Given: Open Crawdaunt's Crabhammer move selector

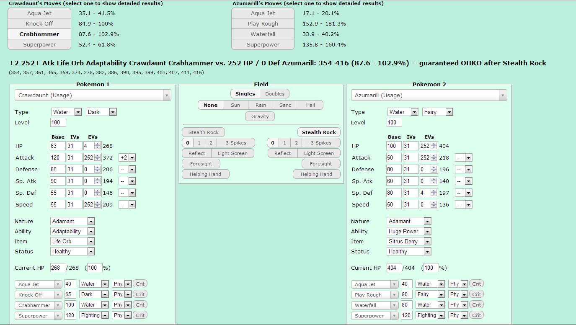Looking at the screenshot, I should pos(39,305).
